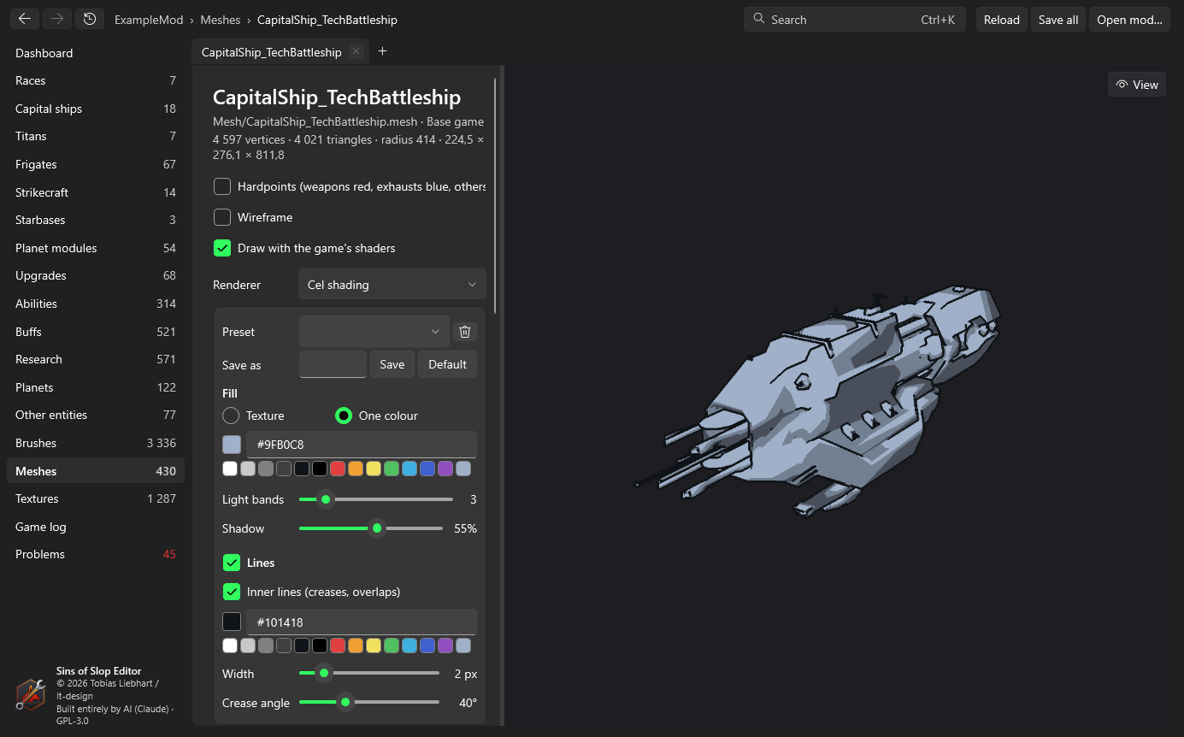Toggle the Lines checkbox
This screenshot has height=737, width=1184.
(x=232, y=563)
